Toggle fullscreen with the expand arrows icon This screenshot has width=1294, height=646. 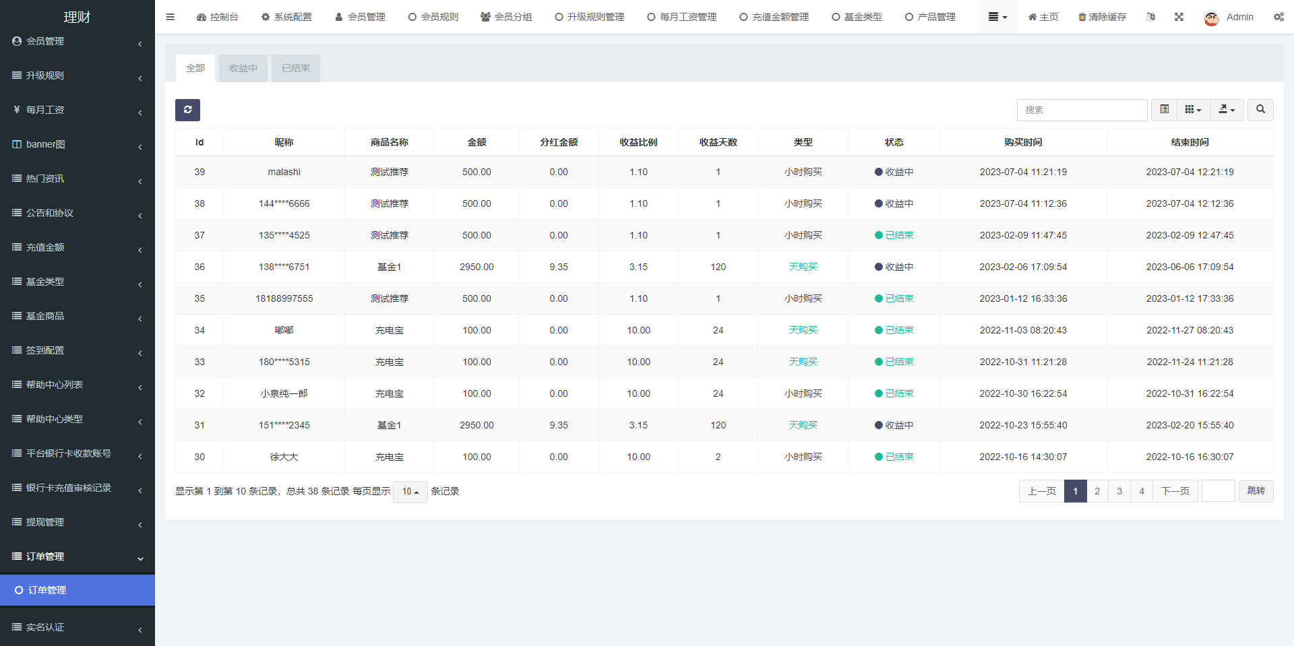click(1179, 17)
